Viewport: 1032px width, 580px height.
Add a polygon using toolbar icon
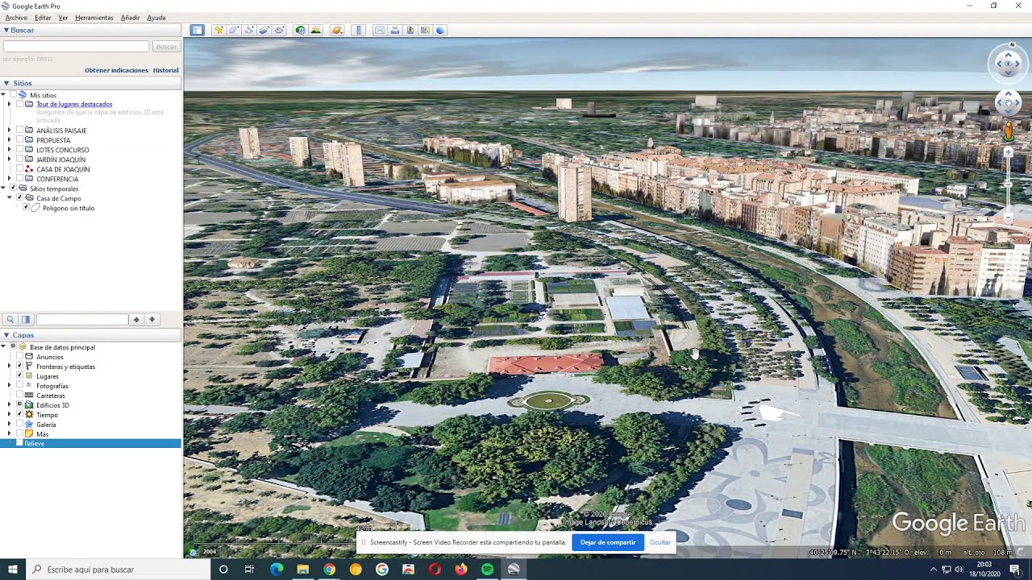pos(234,30)
